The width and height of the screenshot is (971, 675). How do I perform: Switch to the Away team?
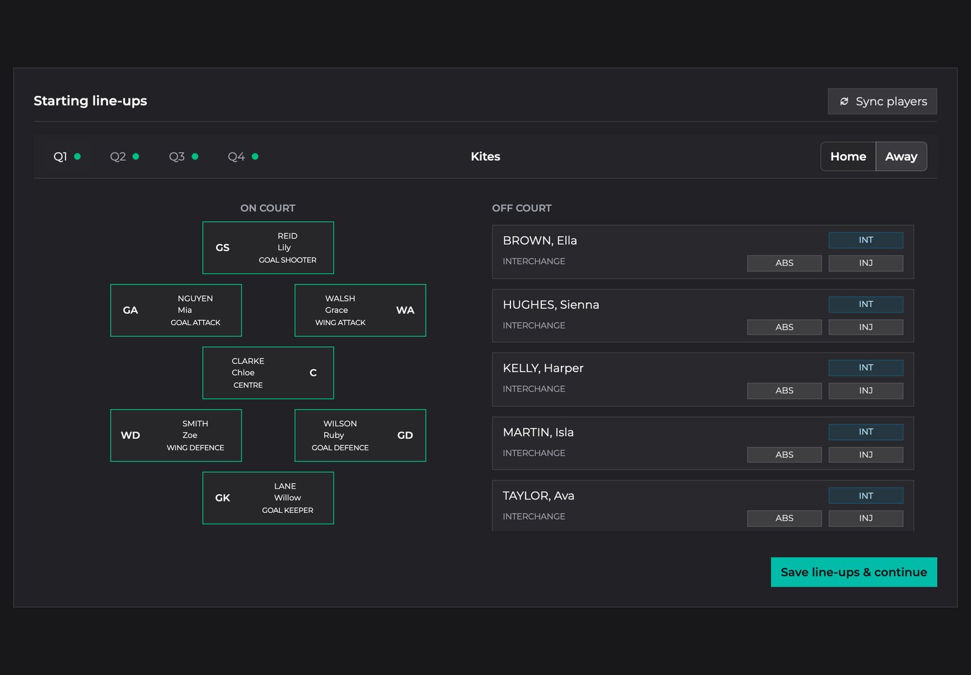point(901,157)
